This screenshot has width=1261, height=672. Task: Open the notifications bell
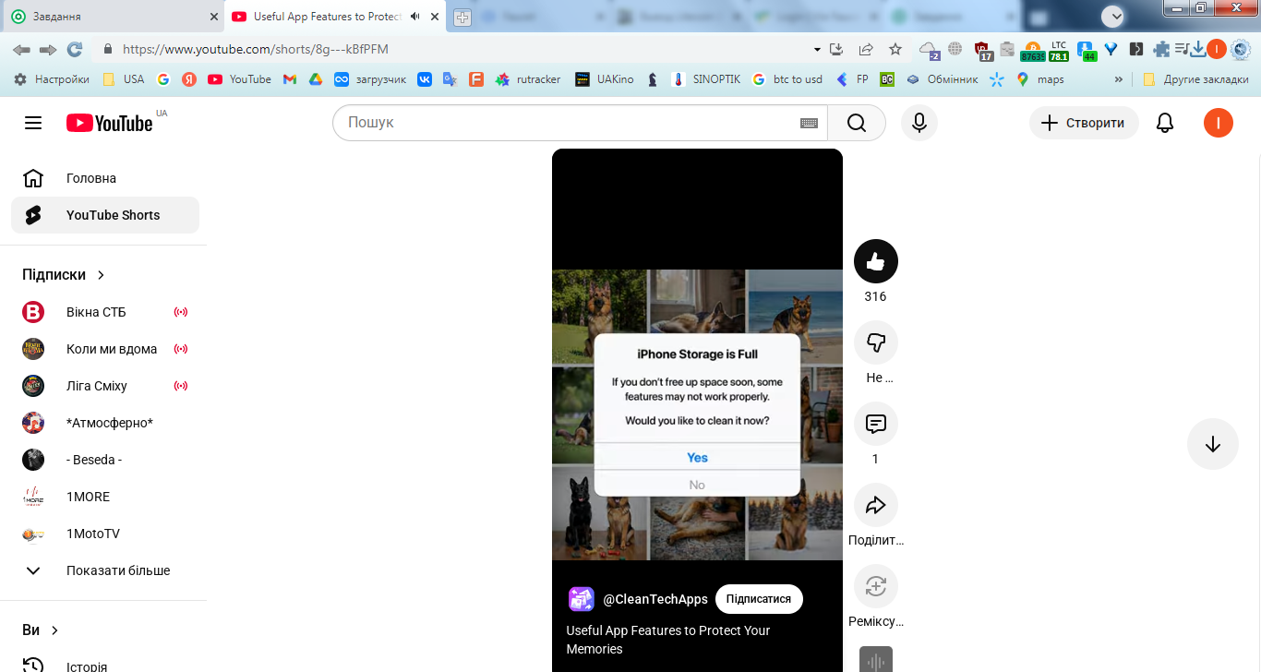(1165, 123)
